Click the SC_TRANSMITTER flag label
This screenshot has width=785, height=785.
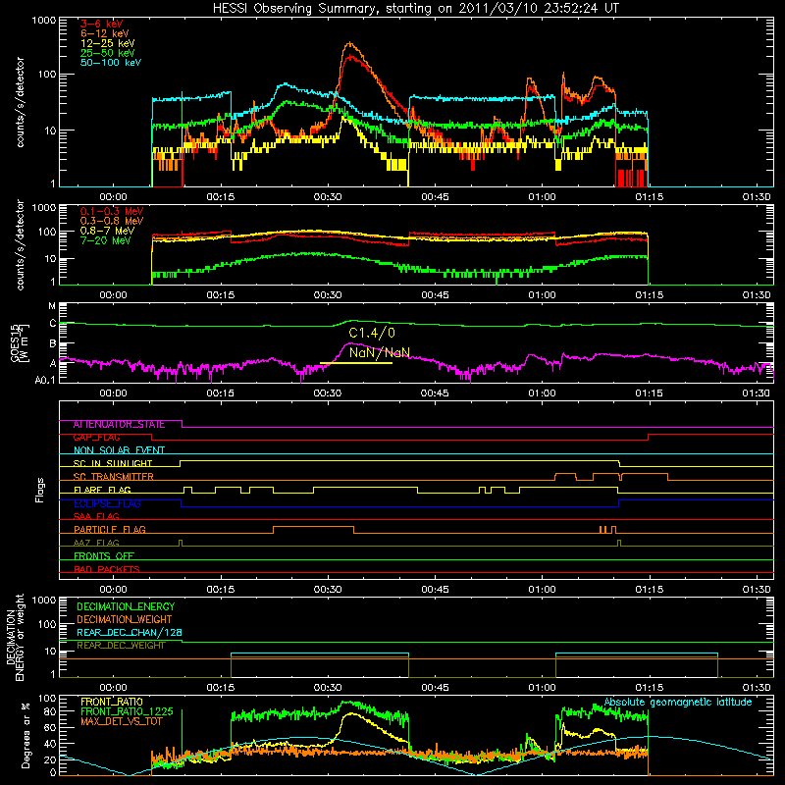[x=114, y=476]
